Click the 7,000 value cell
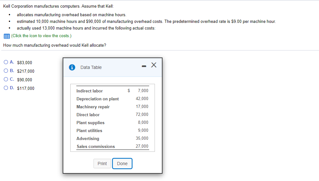 point(143,90)
